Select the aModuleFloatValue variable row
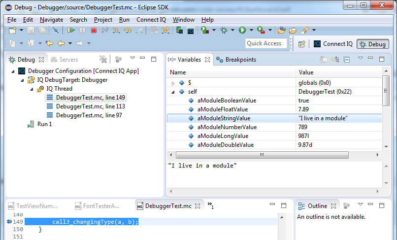Image resolution: width=397 pixels, height=240 pixels. click(274, 109)
